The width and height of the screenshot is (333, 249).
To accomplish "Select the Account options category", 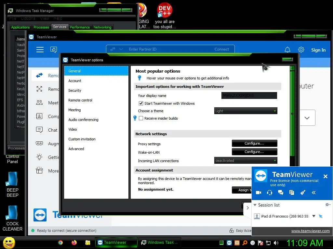I will [96, 81].
